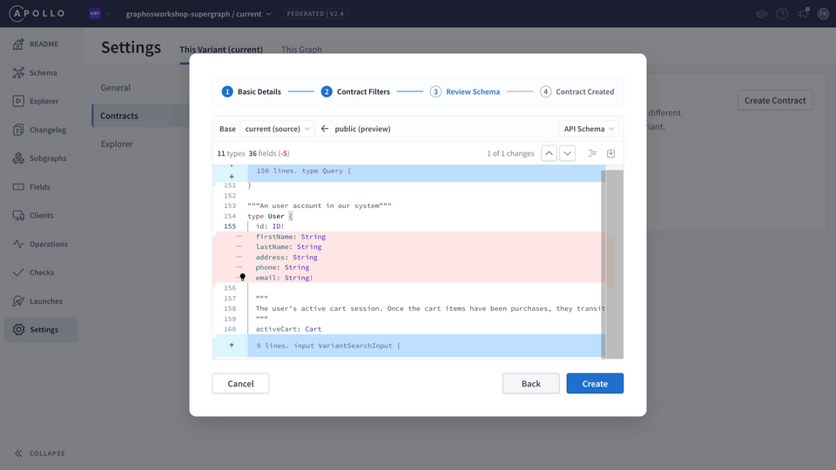836x470 pixels.
Task: Select Explorer in settings menu
Action: coord(116,144)
